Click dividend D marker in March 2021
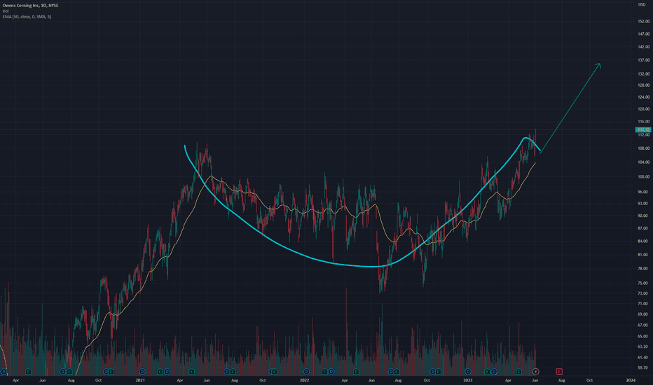This screenshot has width=653, height=385. coord(167,371)
